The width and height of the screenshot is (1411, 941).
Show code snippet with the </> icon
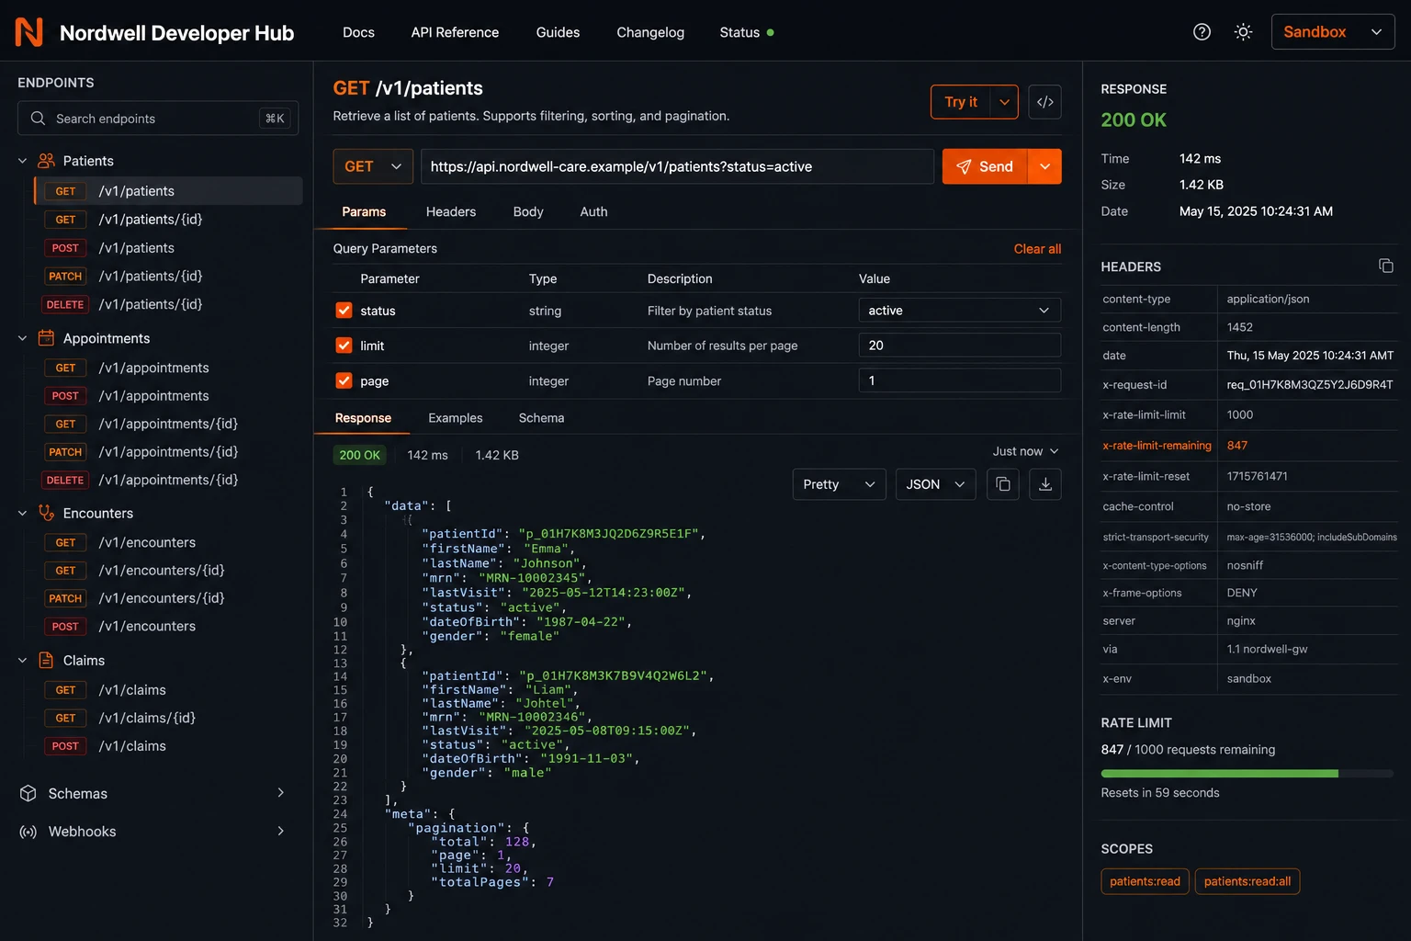1045,102
